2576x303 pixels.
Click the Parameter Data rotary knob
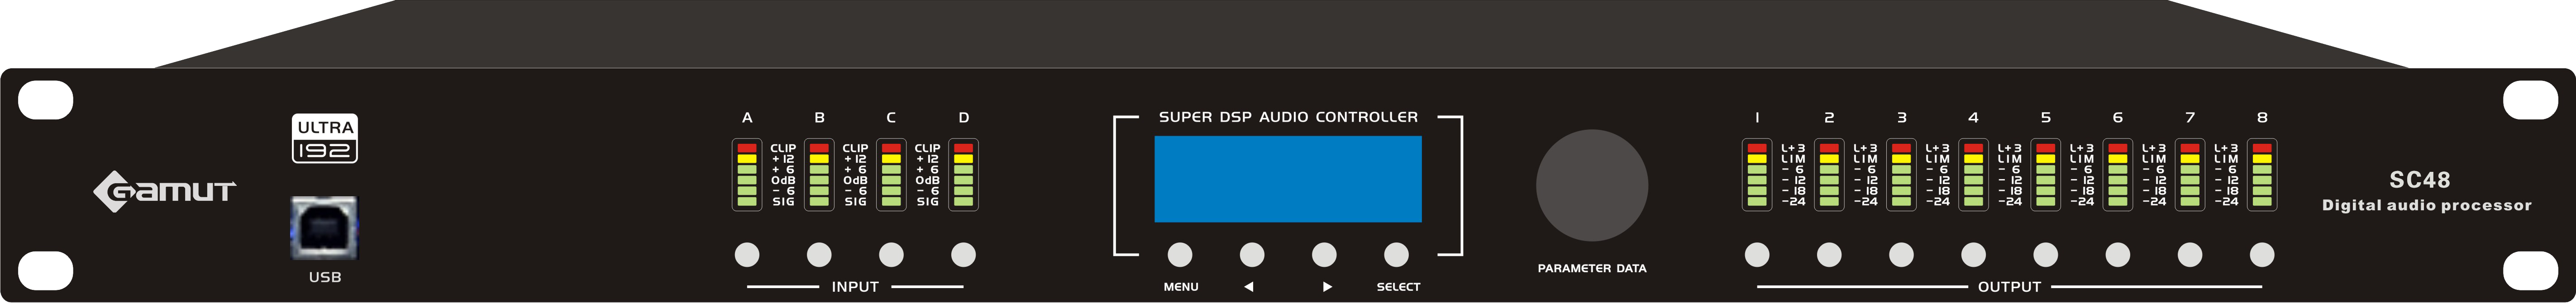(1592, 185)
